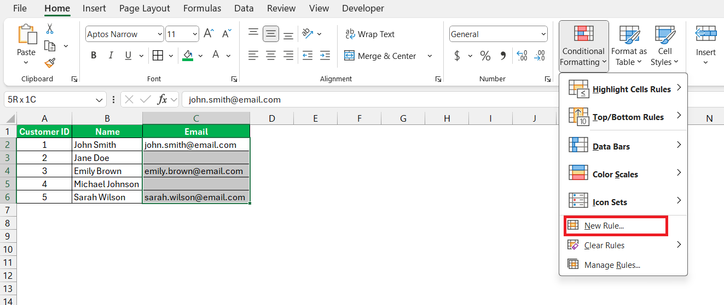The width and height of the screenshot is (724, 305).
Task: Open the Highlight Cells Rules submenu
Action: (623, 89)
